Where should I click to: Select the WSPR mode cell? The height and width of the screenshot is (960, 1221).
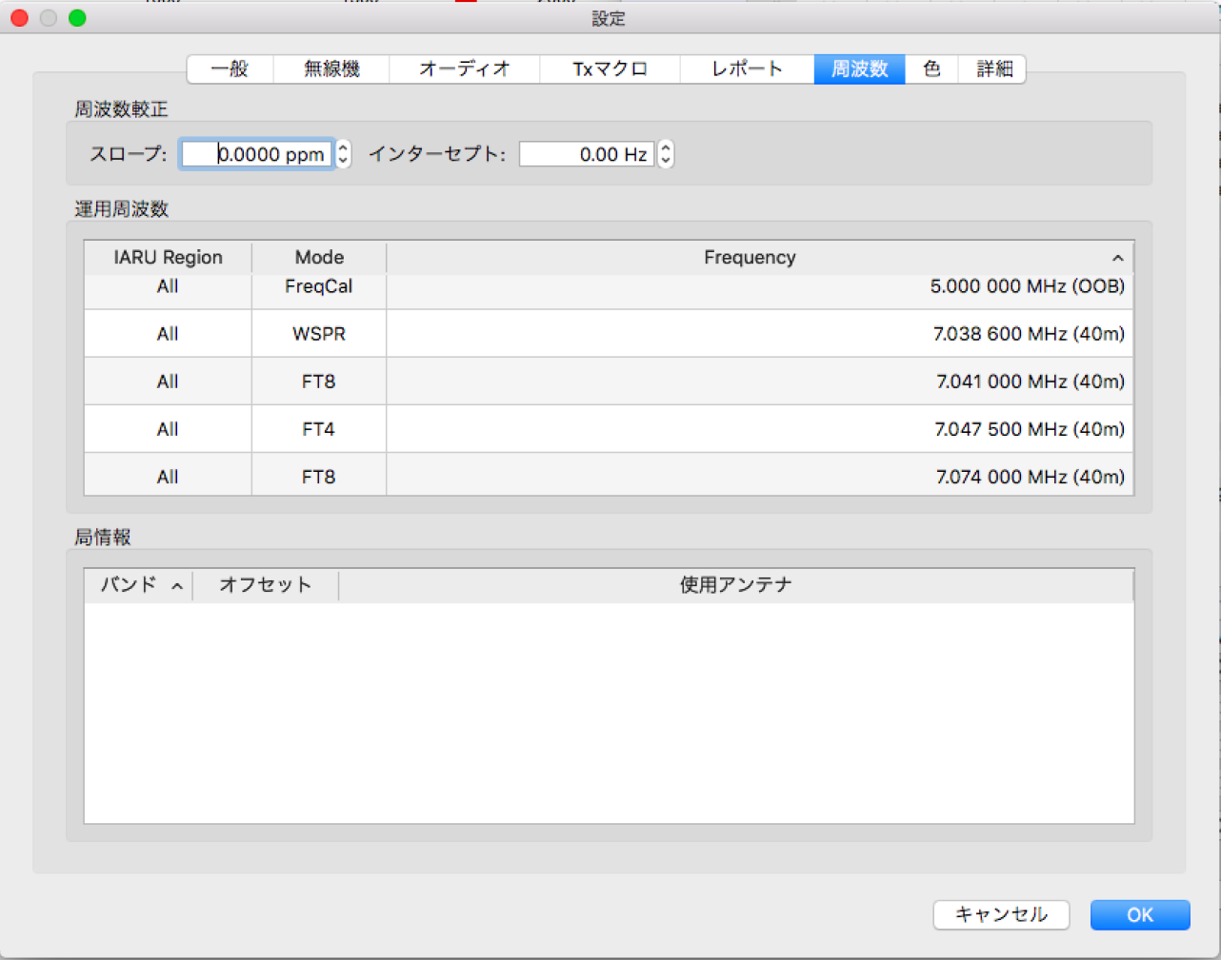click(x=319, y=334)
